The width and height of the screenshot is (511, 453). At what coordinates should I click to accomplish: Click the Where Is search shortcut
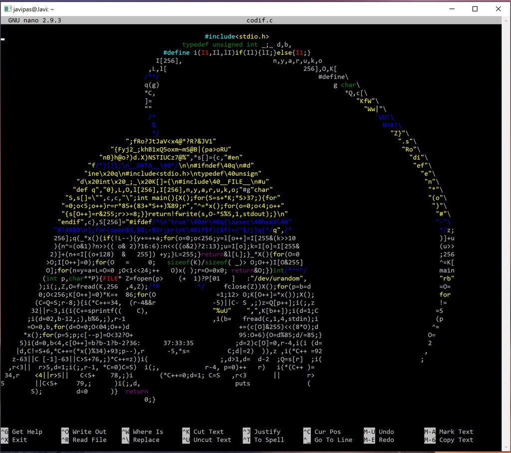(x=148, y=432)
